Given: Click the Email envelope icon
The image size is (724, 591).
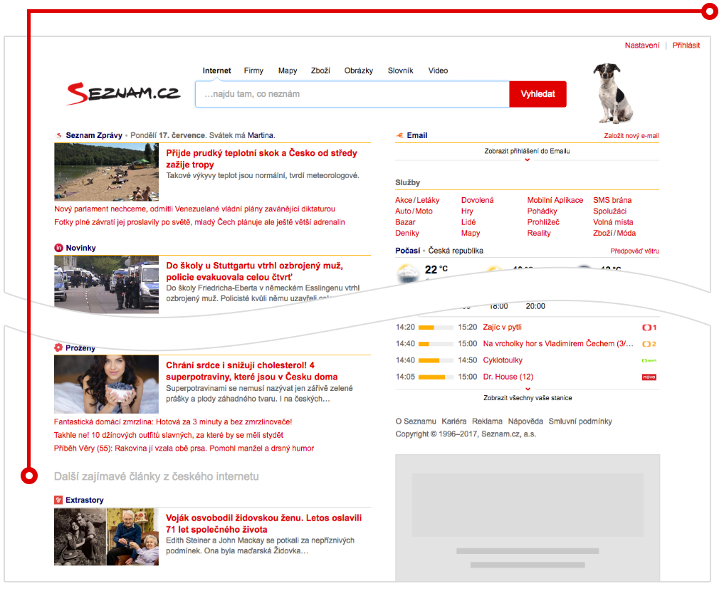Looking at the screenshot, I should [400, 135].
